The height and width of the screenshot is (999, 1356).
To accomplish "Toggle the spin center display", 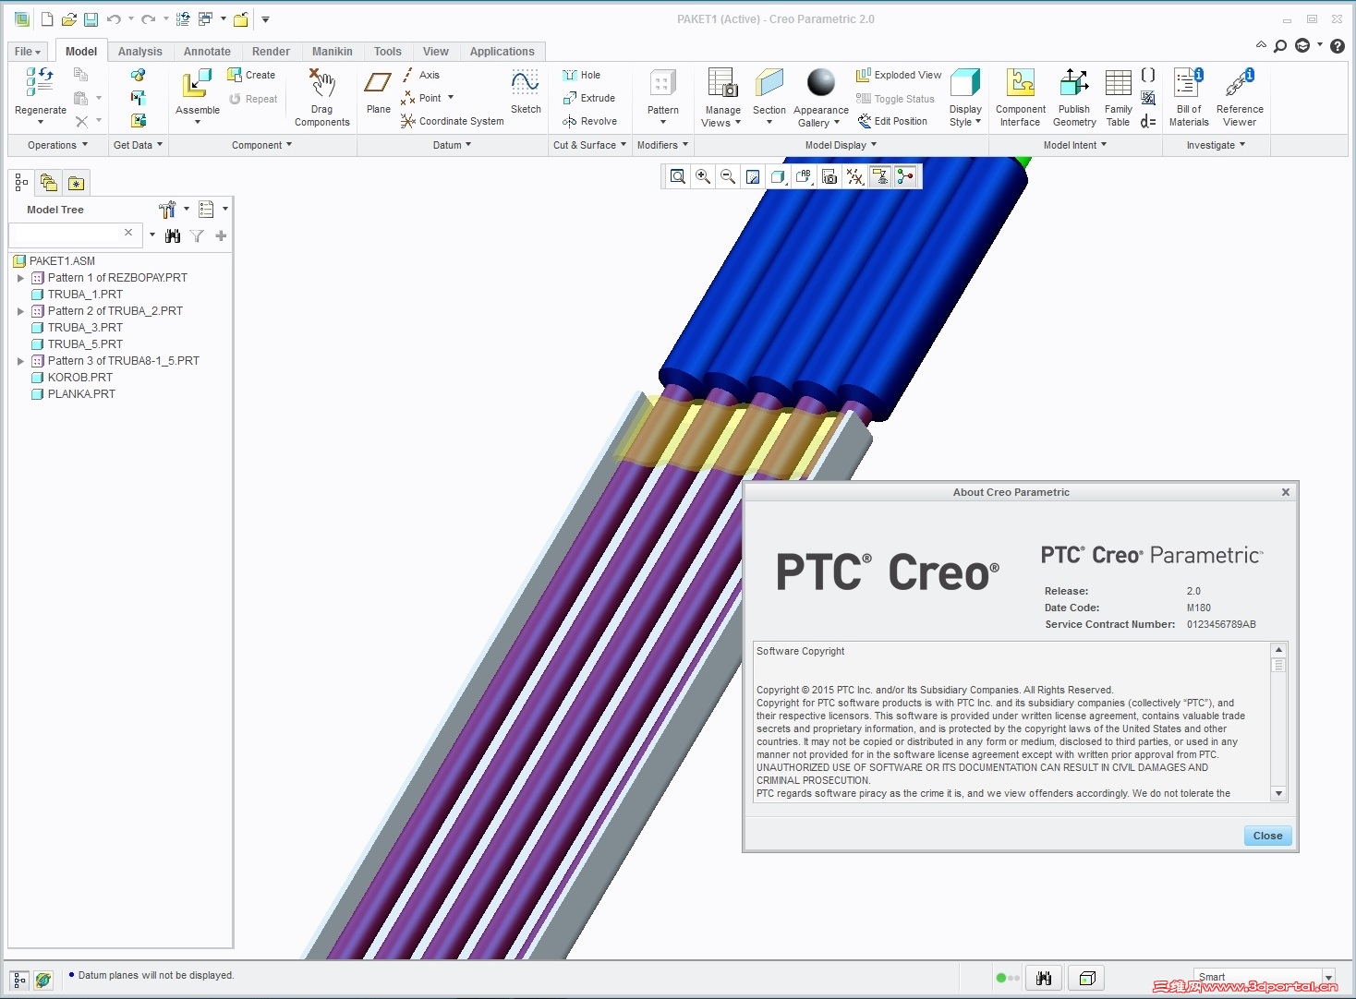I will tap(905, 176).
